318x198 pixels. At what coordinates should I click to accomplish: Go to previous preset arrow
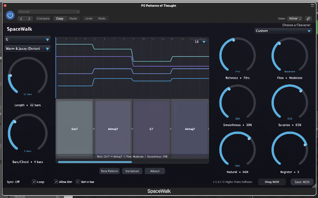pyautogui.click(x=21, y=19)
